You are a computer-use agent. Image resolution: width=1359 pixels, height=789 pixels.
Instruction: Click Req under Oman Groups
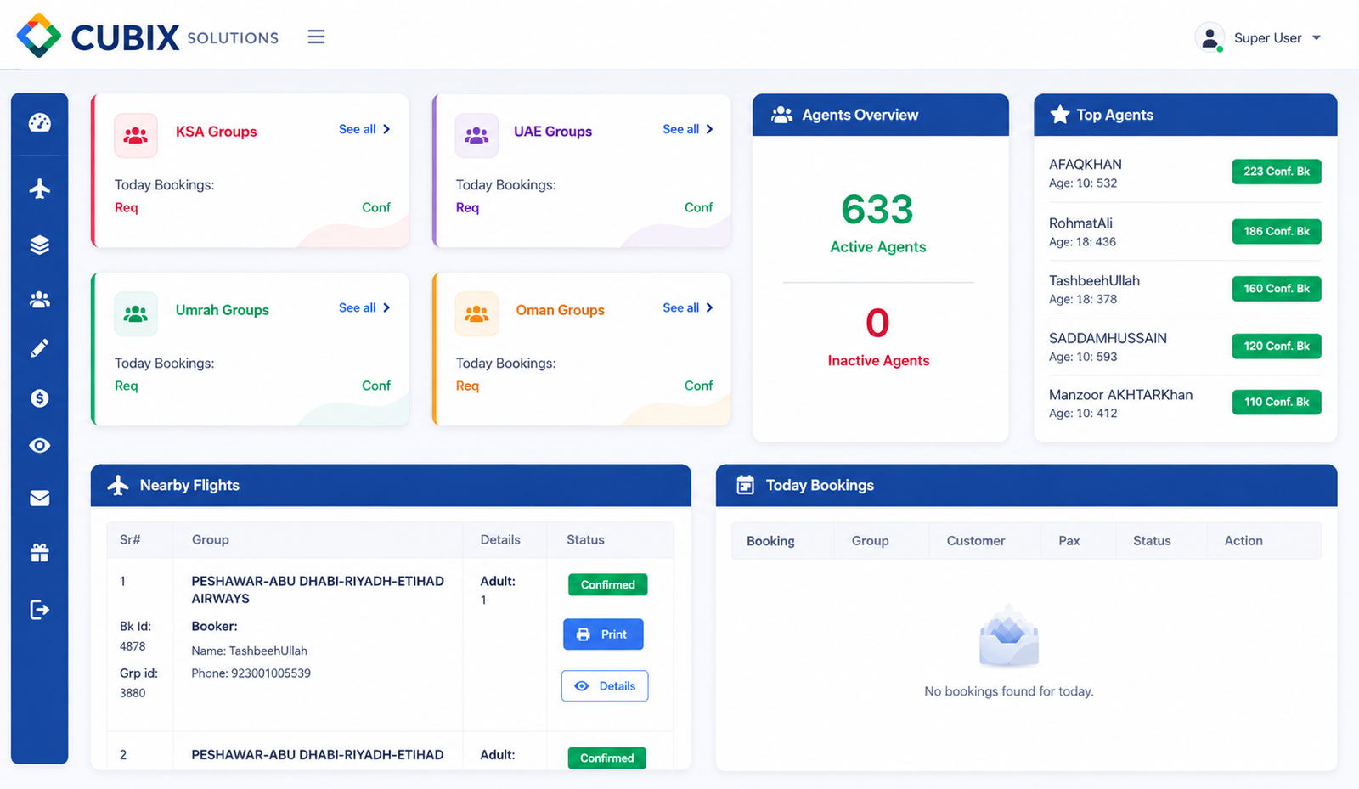click(x=467, y=386)
